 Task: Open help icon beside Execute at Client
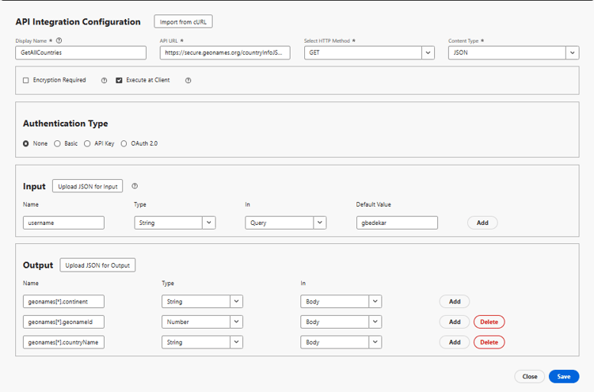(x=188, y=80)
